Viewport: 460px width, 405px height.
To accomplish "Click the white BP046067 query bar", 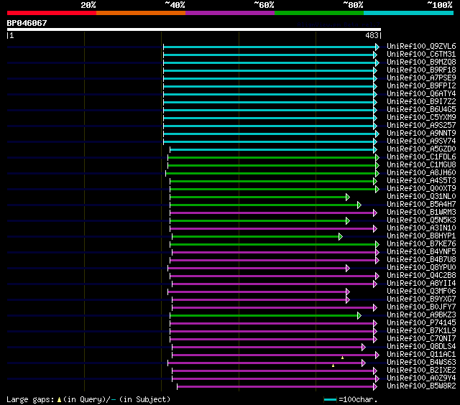I will pos(194,29).
